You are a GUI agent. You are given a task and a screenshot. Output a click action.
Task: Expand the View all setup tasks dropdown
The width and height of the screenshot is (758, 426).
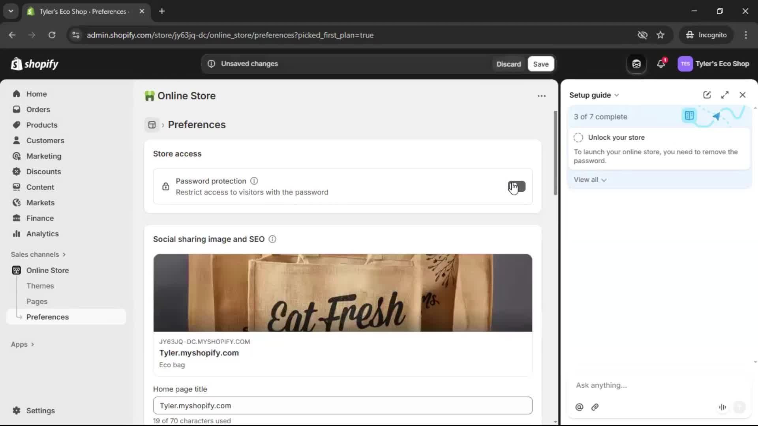click(x=590, y=179)
